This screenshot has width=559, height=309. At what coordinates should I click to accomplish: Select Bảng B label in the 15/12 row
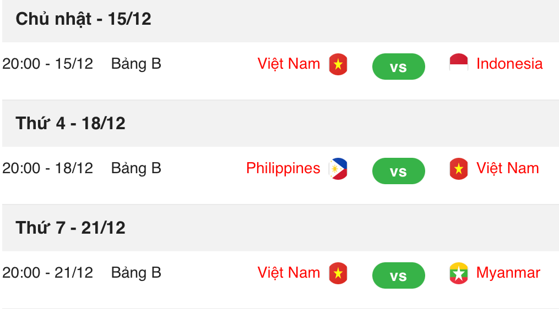pyautogui.click(x=136, y=64)
